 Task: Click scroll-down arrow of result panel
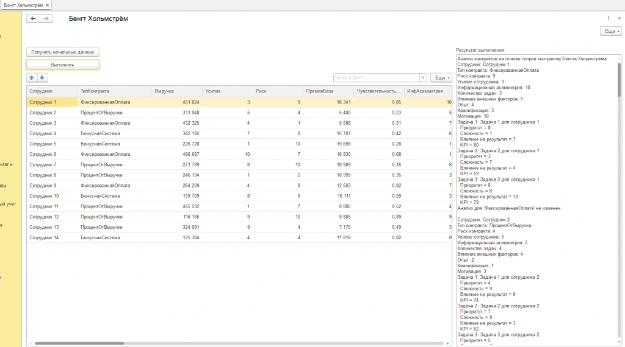coord(619,342)
